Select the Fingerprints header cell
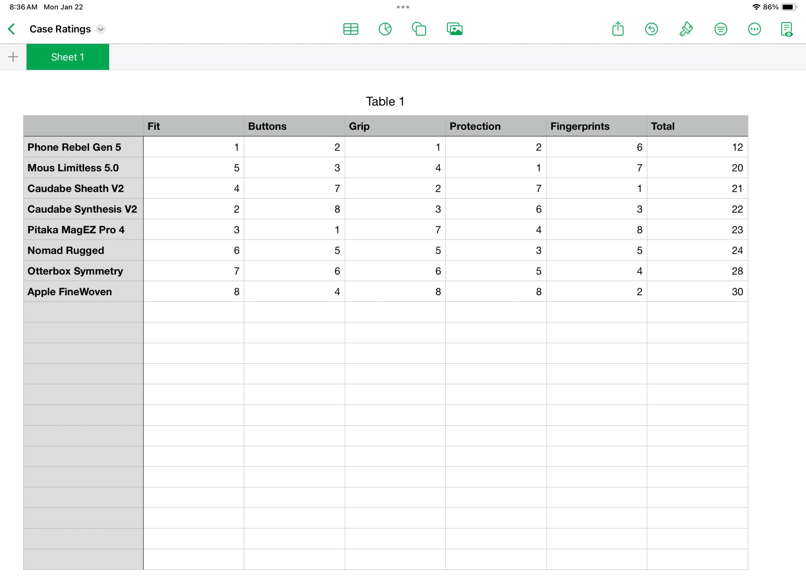806x586 pixels. tap(596, 126)
